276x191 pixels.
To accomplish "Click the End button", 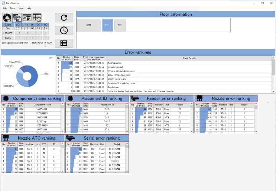I will click(x=8, y=28).
